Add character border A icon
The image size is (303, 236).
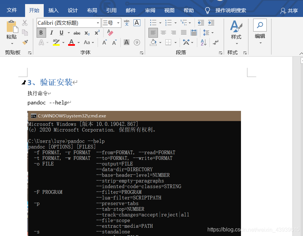137,23
